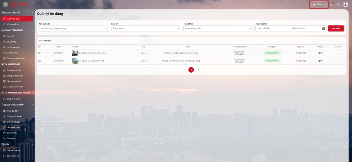The width and height of the screenshot is (352, 162).
Task: Open actions menu for listing 001
Action: [x=338, y=53]
